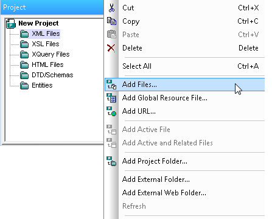This screenshot has width=272, height=219.
Task: Click the Add Files icon
Action: point(111,85)
